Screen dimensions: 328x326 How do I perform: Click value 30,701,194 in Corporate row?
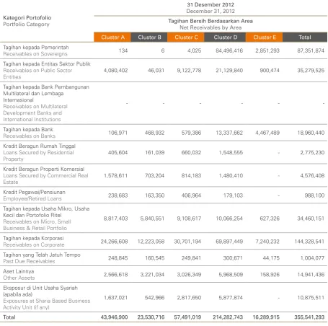[187, 242]
